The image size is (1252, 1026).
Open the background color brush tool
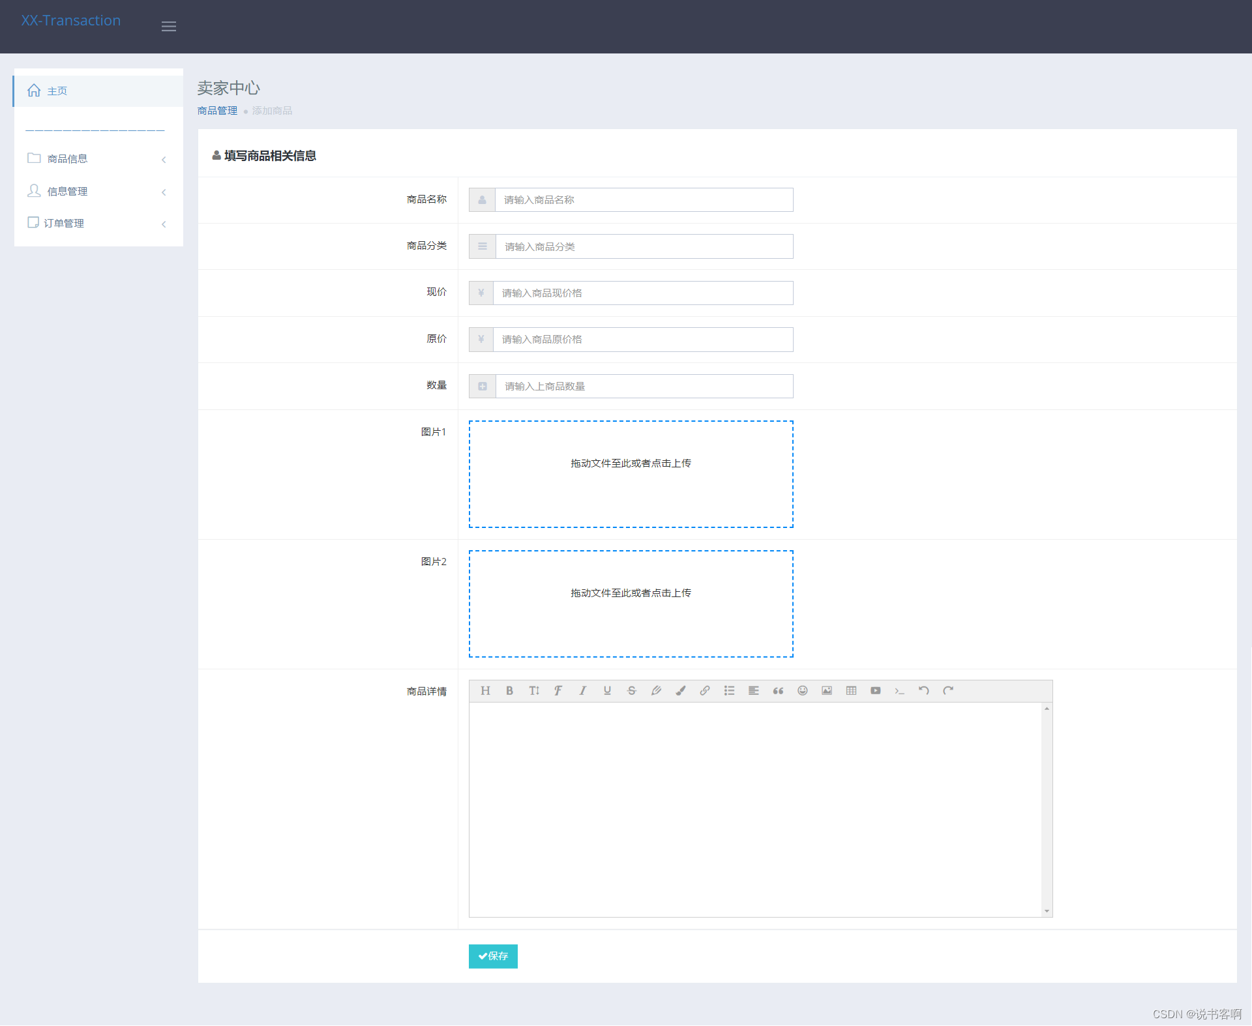(x=680, y=691)
